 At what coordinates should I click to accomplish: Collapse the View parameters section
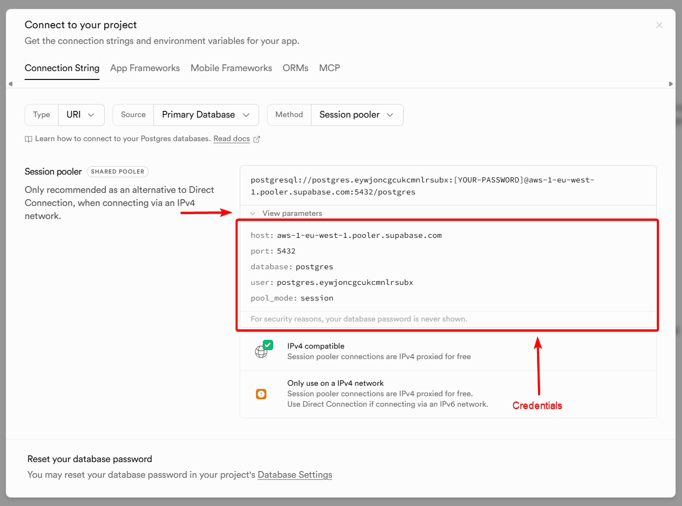click(x=287, y=213)
